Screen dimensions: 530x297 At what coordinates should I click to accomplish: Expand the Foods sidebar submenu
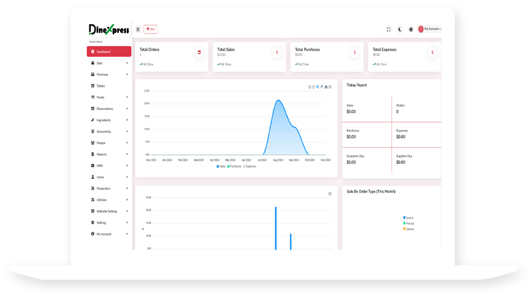(x=127, y=97)
